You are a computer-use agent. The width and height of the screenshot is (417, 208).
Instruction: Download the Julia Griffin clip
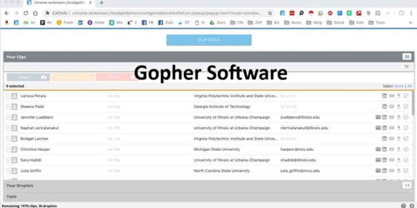click(x=399, y=171)
